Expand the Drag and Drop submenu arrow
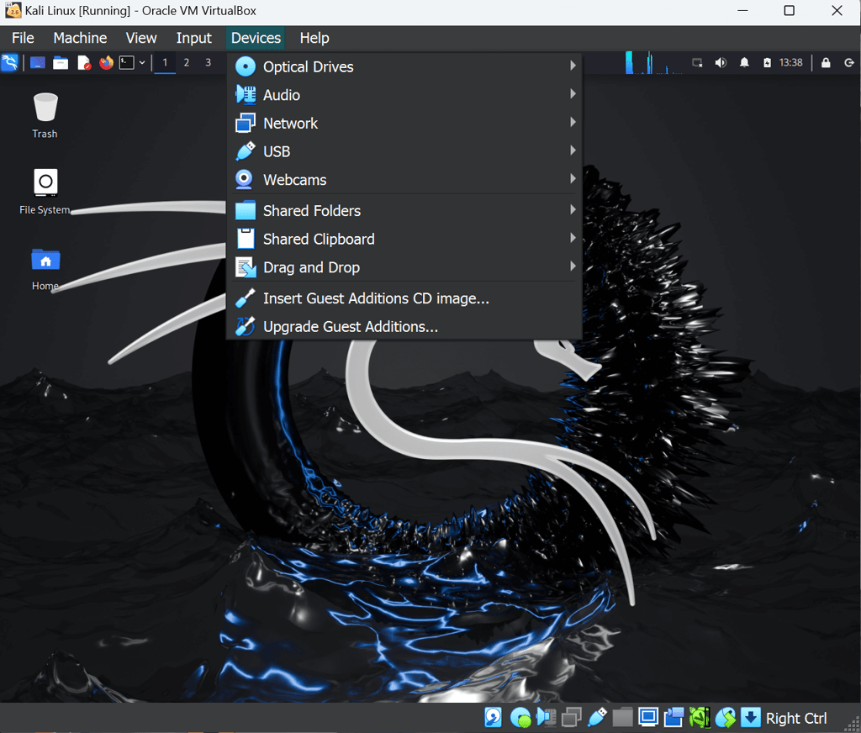Viewport: 861px width, 733px height. 573,266
